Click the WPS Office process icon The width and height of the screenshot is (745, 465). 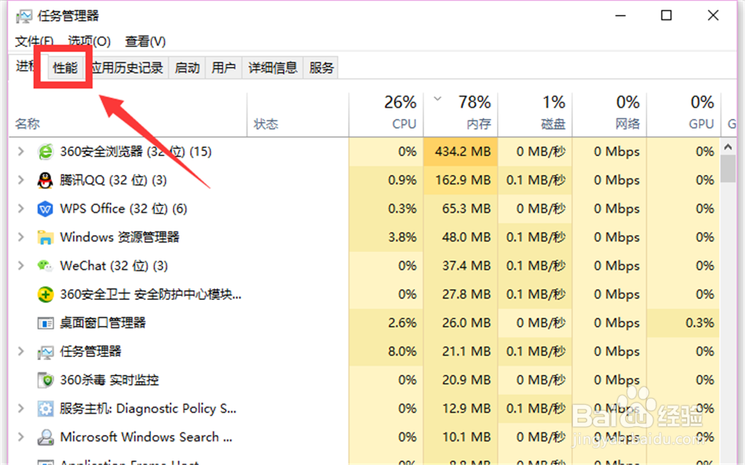click(x=45, y=209)
